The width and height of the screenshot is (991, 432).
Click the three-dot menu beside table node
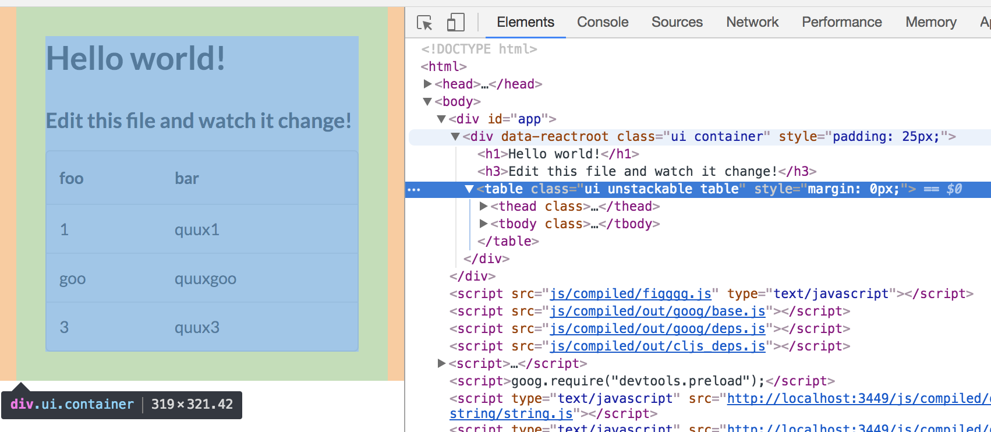(414, 189)
